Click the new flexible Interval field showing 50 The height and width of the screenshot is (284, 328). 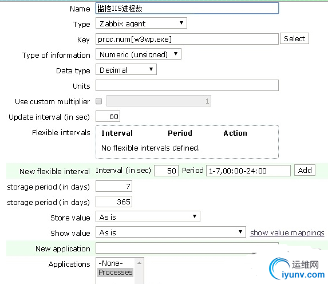167,171
